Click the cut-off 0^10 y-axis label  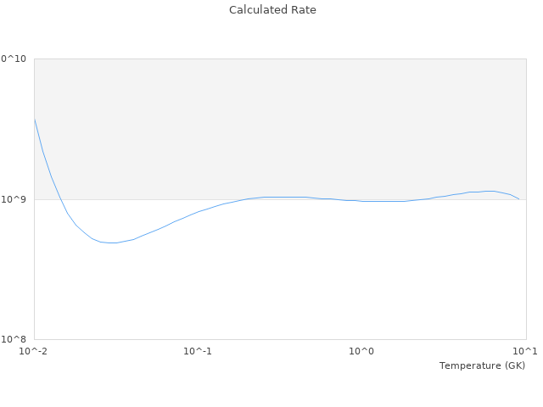(x=13, y=59)
